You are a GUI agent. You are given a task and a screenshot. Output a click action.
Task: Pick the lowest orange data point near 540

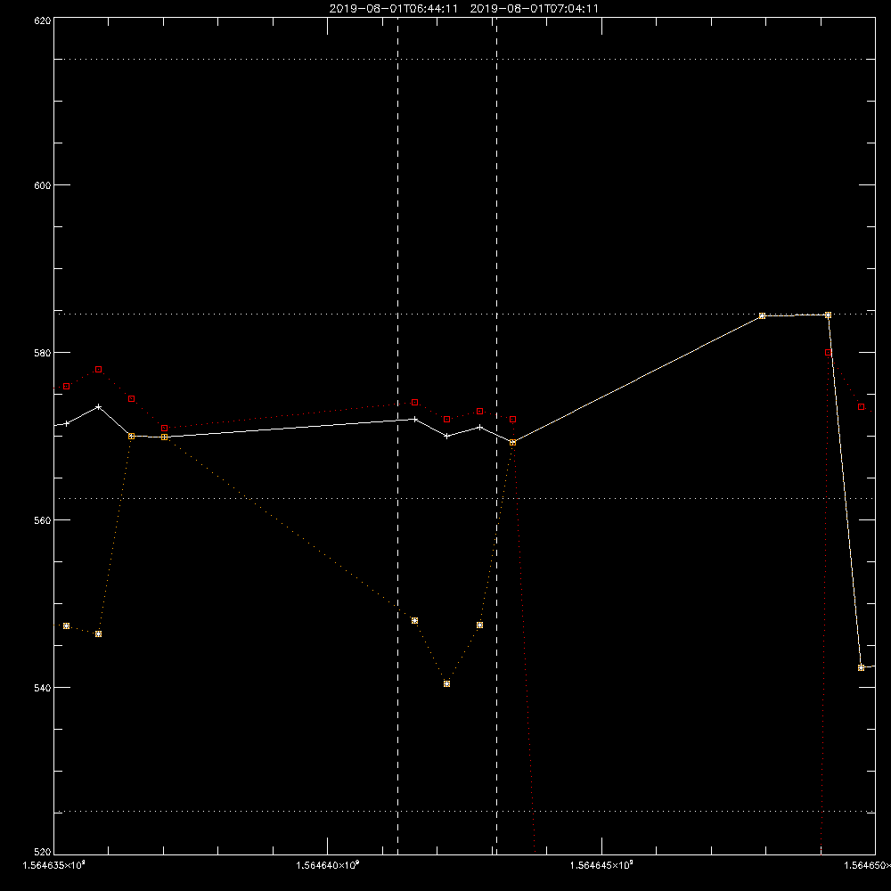(446, 683)
